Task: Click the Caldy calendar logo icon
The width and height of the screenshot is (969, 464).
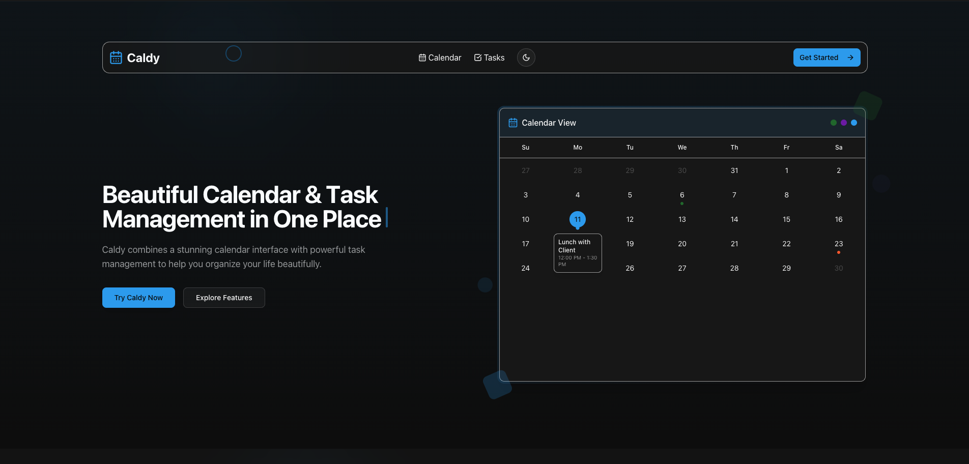Action: (x=116, y=57)
